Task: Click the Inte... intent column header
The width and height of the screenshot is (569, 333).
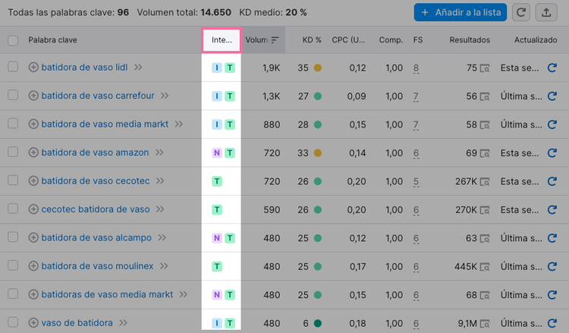Action: [x=222, y=40]
